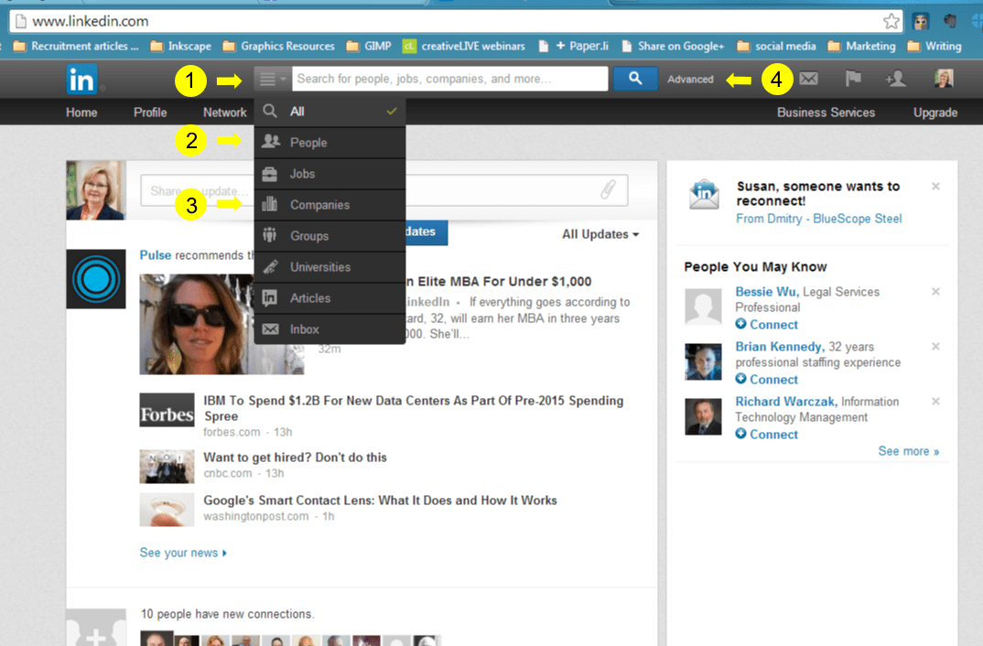Open the messages envelope icon

[809, 79]
